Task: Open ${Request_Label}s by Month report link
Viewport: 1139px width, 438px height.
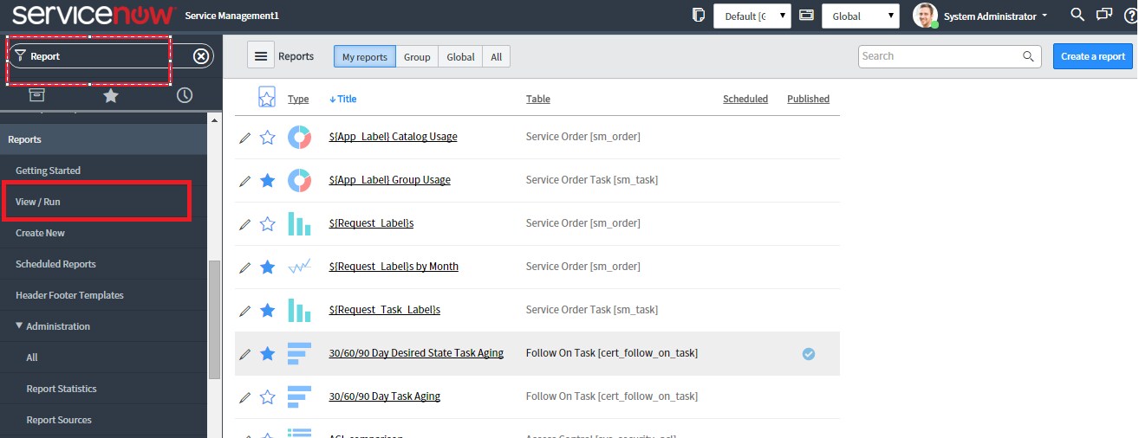Action: coord(394,267)
